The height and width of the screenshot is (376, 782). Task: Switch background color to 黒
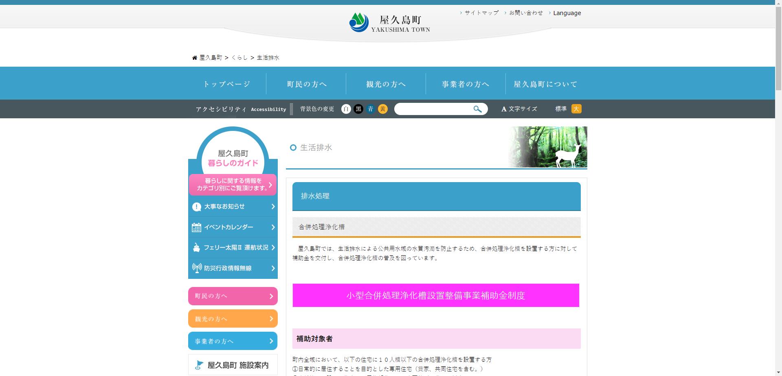[358, 109]
